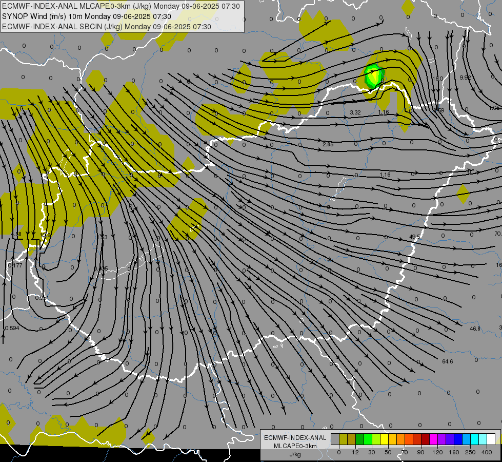Click the legend scale value '160'
The width and height of the screenshot is (502, 462).
[454, 452]
